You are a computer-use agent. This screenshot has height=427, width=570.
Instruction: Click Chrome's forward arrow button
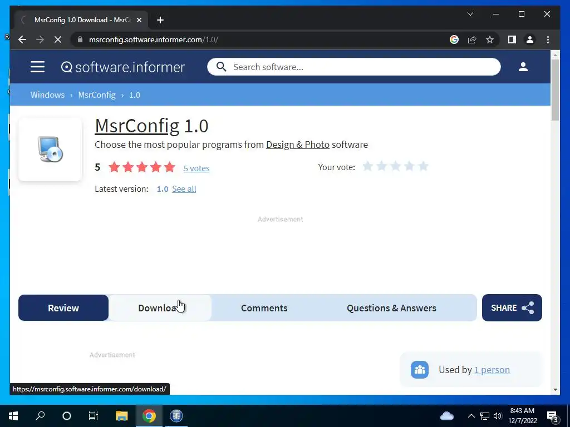click(40, 39)
